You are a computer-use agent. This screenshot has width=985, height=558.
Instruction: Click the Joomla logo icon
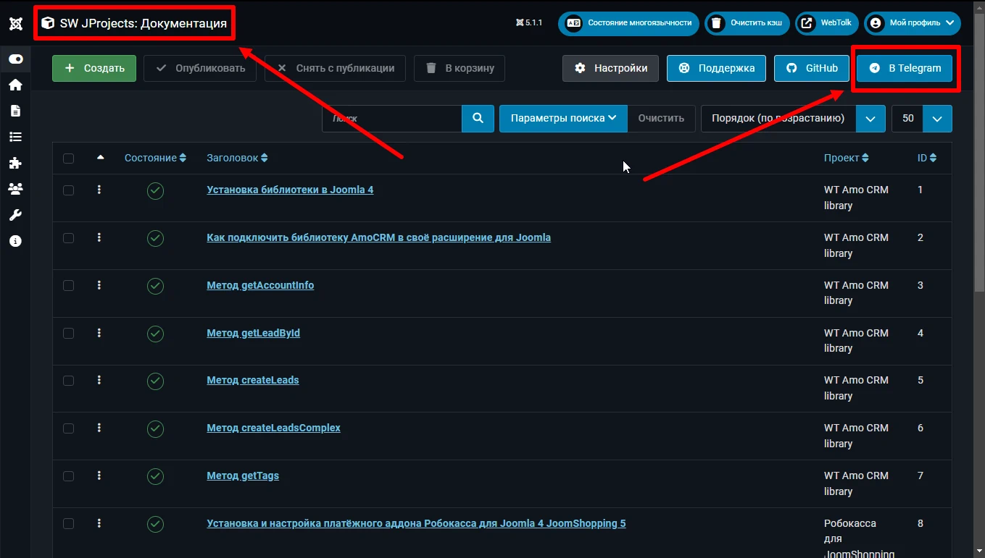[x=15, y=23]
